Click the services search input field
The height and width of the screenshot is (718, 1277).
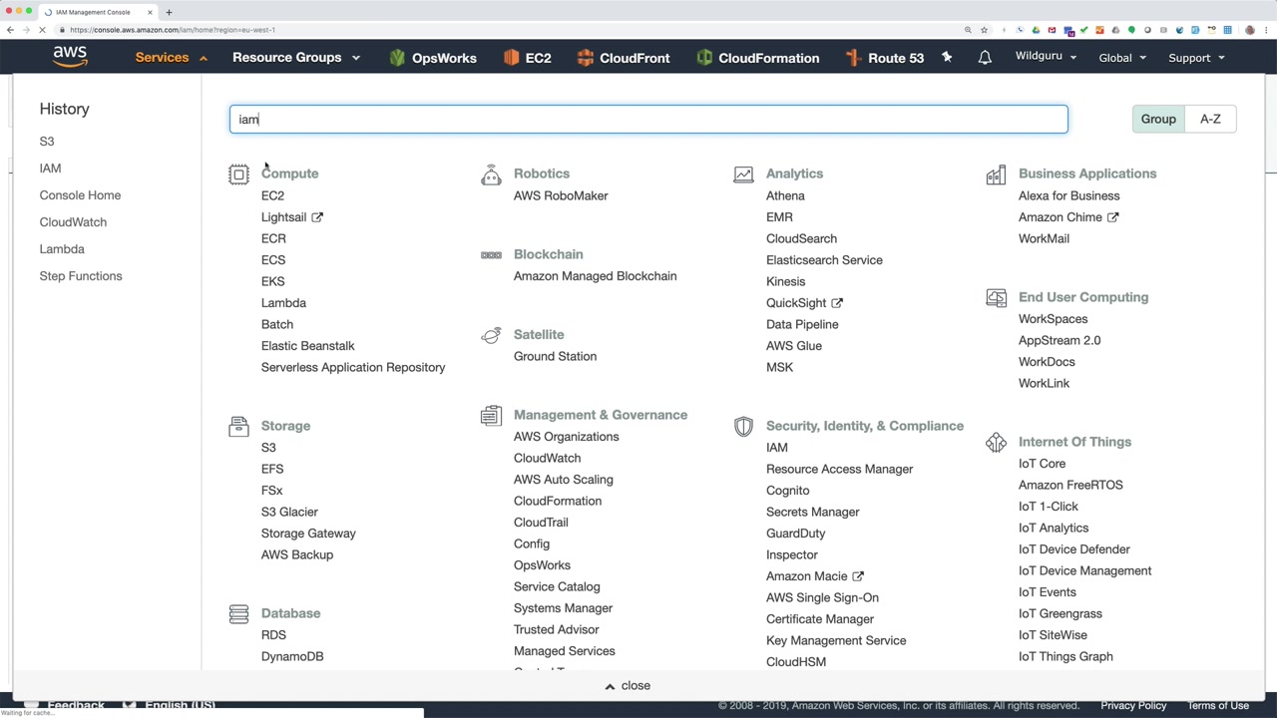click(x=648, y=120)
